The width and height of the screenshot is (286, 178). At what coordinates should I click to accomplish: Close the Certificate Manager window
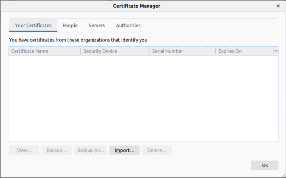(278, 6)
